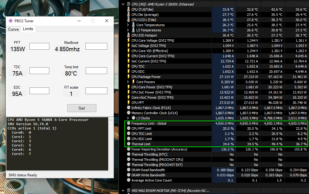Focus the PPT input field
The height and width of the screenshot is (194, 309).
coord(40,46)
